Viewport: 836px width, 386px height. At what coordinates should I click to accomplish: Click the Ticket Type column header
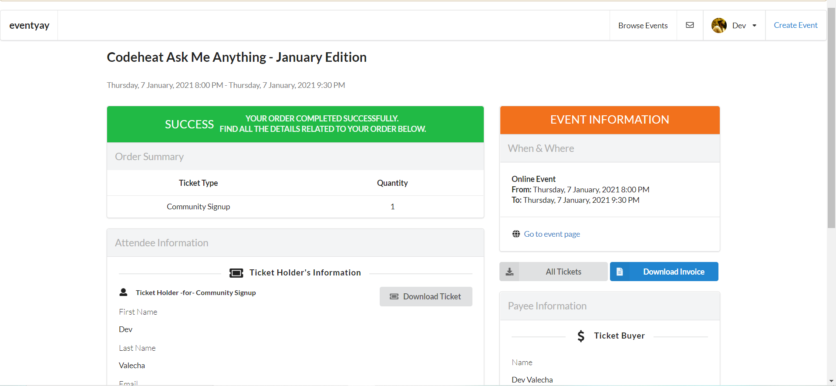pyautogui.click(x=199, y=183)
